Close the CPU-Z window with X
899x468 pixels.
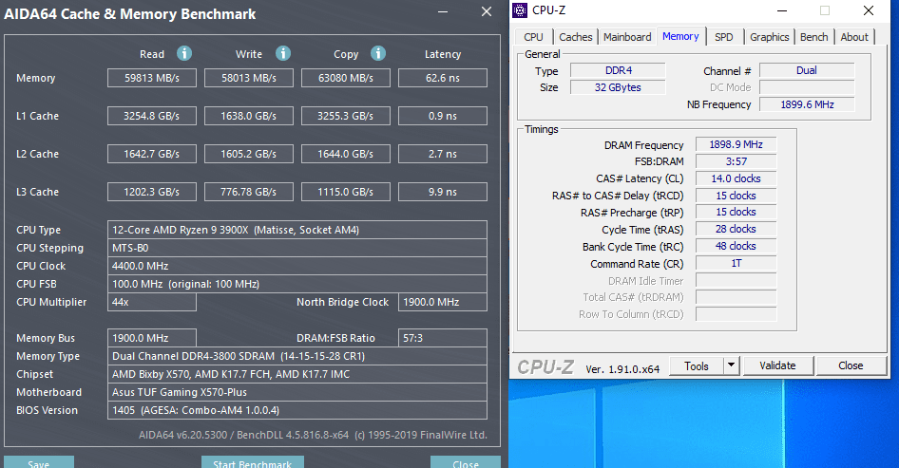[x=868, y=10]
